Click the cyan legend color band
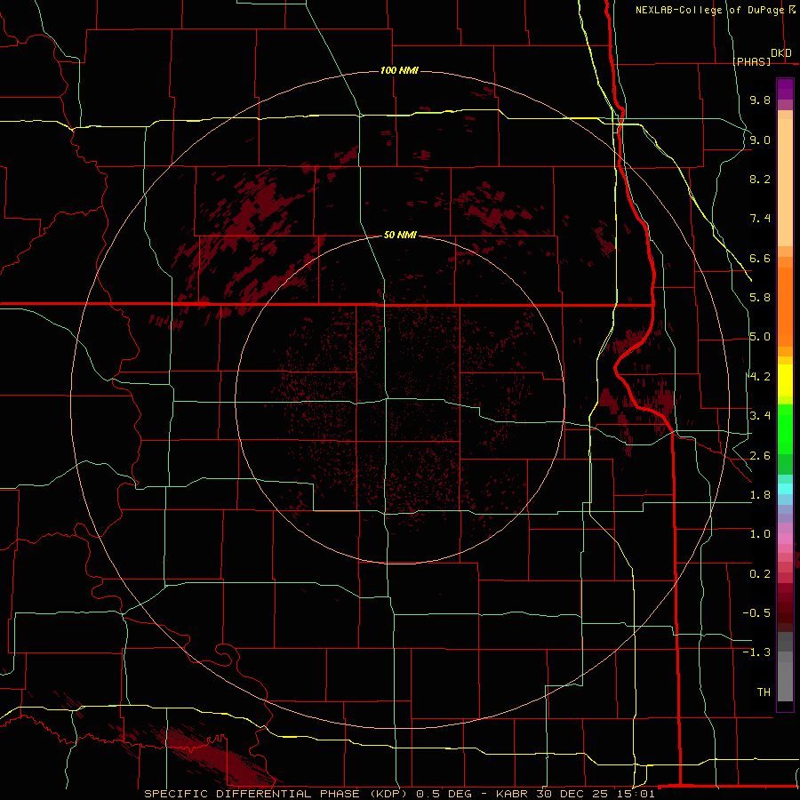This screenshot has height=800, width=800. (x=785, y=489)
